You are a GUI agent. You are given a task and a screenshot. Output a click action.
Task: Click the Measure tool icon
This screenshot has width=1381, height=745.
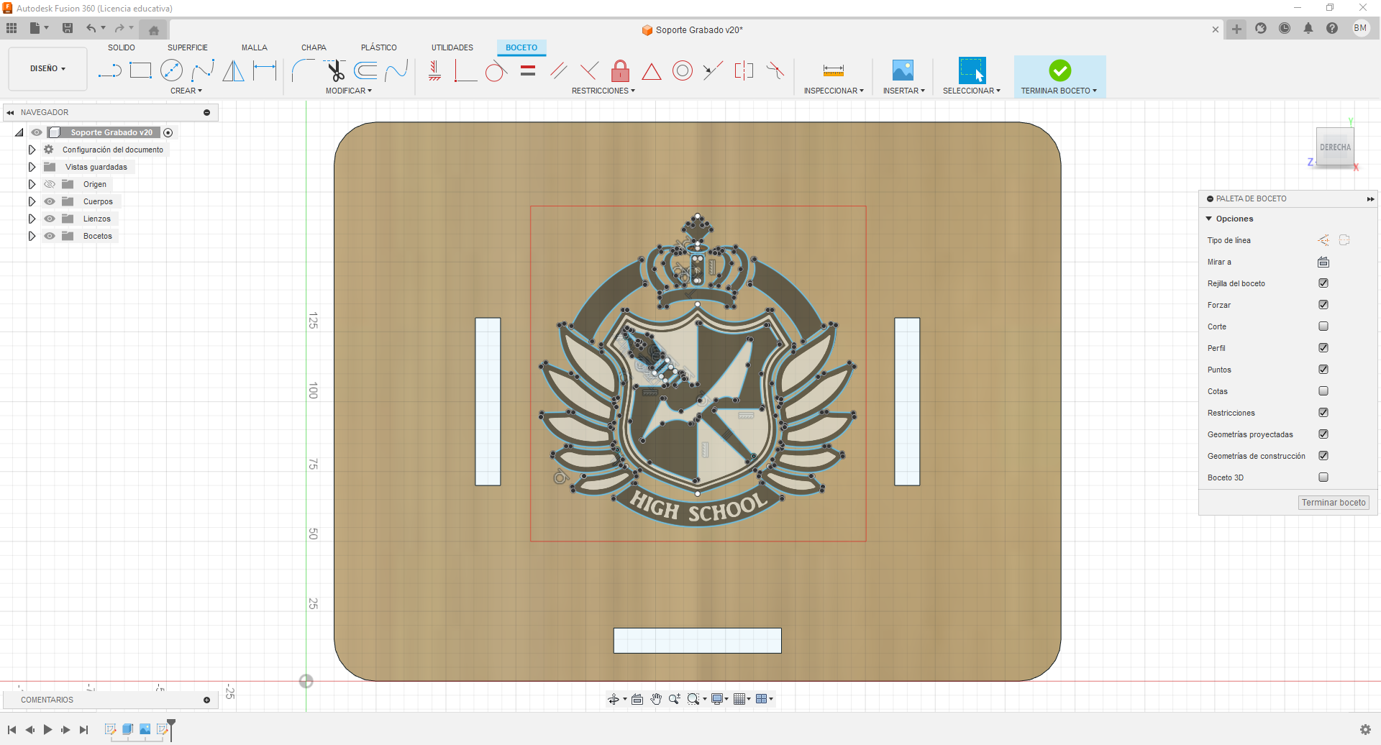click(834, 70)
